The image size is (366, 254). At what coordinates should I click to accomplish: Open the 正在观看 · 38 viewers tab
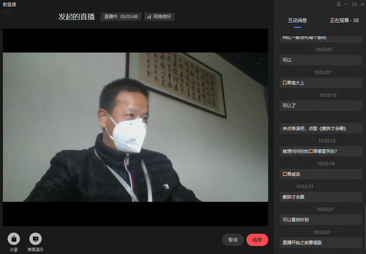[344, 20]
